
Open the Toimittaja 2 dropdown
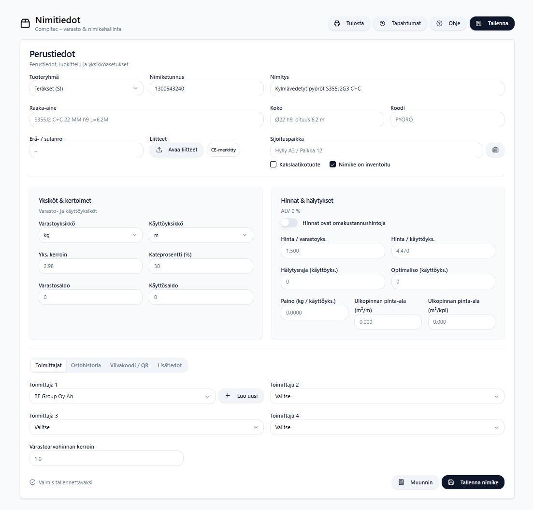387,396
